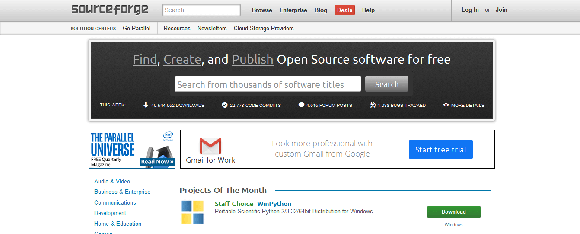Click the Join link
The width and height of the screenshot is (580, 234).
point(501,10)
